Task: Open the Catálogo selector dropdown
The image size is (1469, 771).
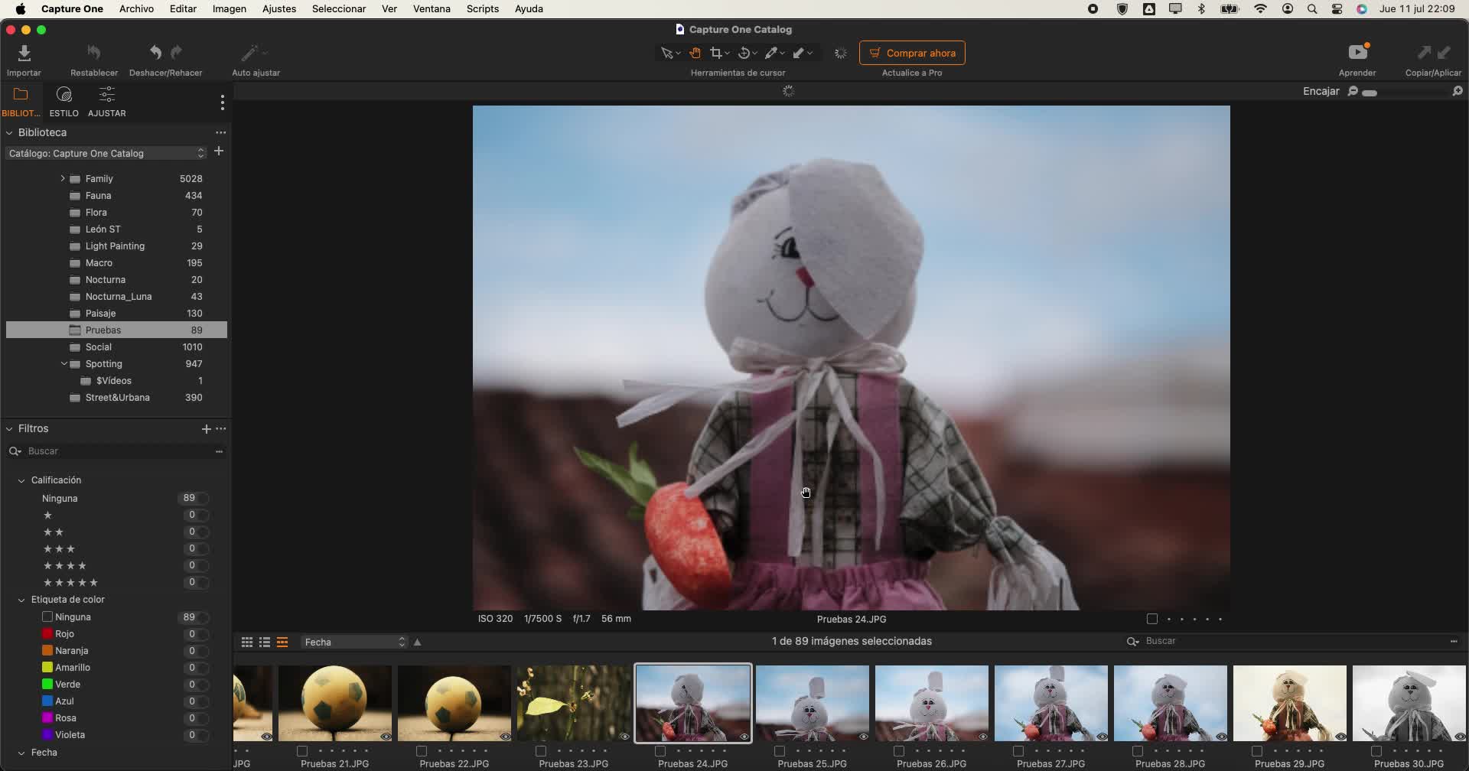Action: [106, 154]
